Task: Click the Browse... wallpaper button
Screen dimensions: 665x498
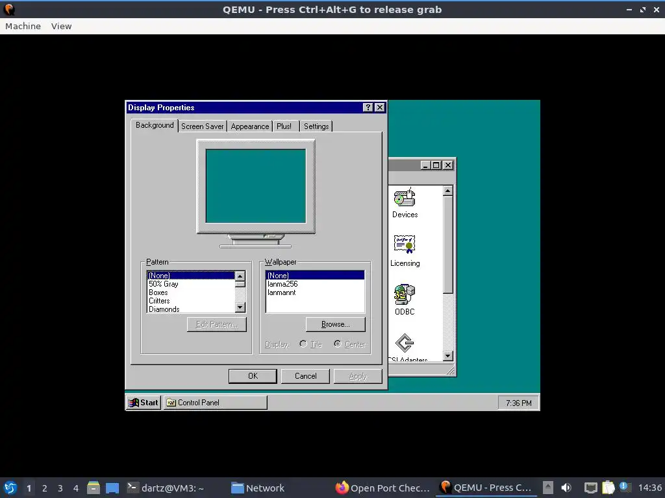Action: 335,324
